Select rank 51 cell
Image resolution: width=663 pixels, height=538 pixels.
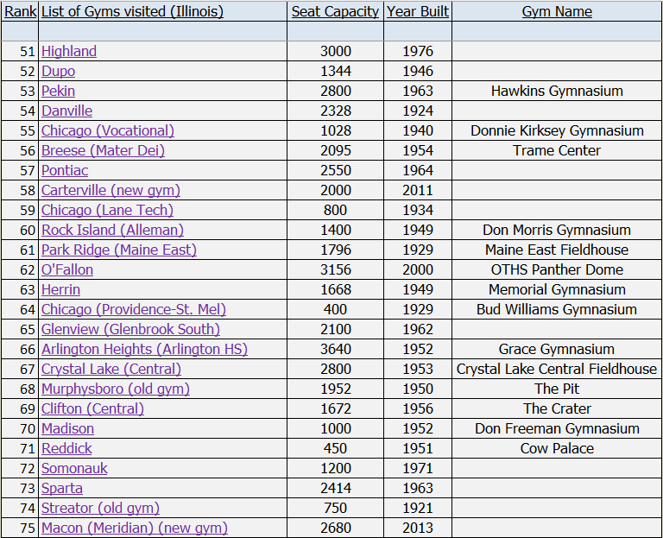(20, 51)
